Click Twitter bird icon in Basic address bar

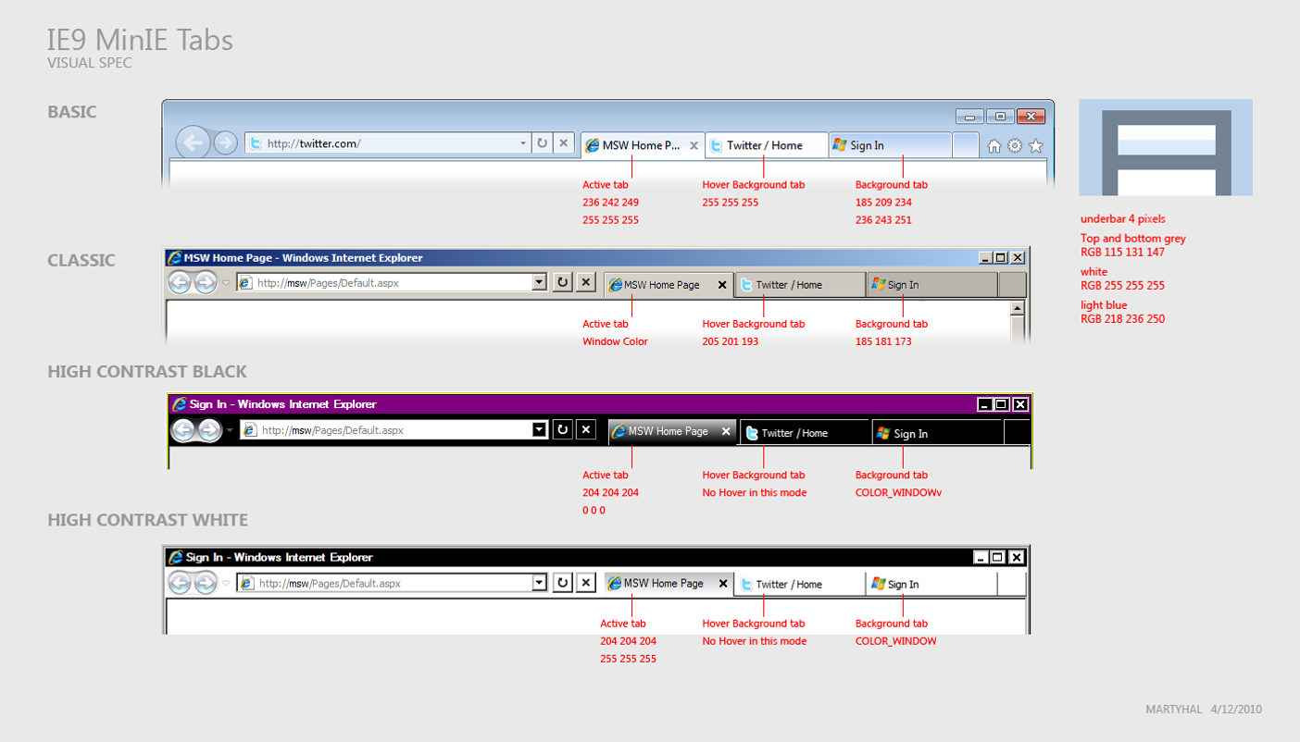(x=256, y=143)
